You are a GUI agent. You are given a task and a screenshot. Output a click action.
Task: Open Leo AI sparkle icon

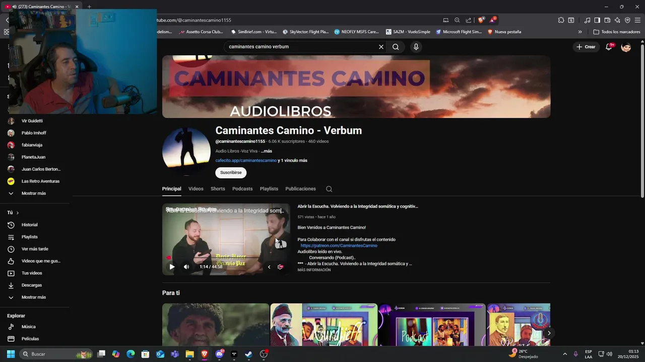coord(617,20)
